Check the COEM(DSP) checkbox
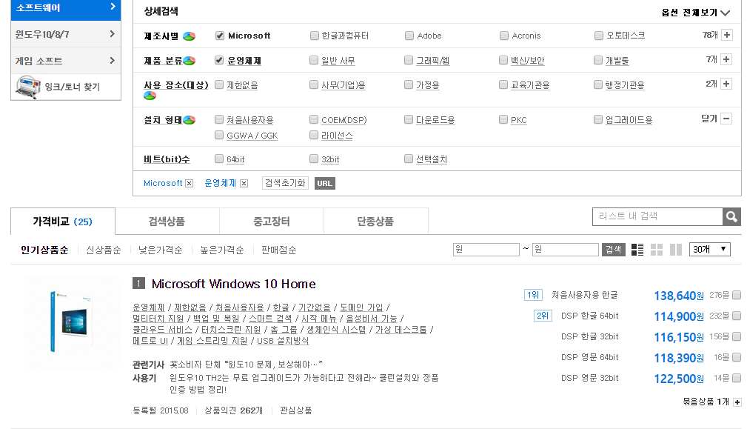 (x=313, y=119)
